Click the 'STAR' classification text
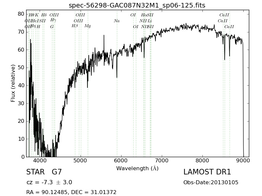The height and width of the screenshot is (196, 262). tap(35, 172)
